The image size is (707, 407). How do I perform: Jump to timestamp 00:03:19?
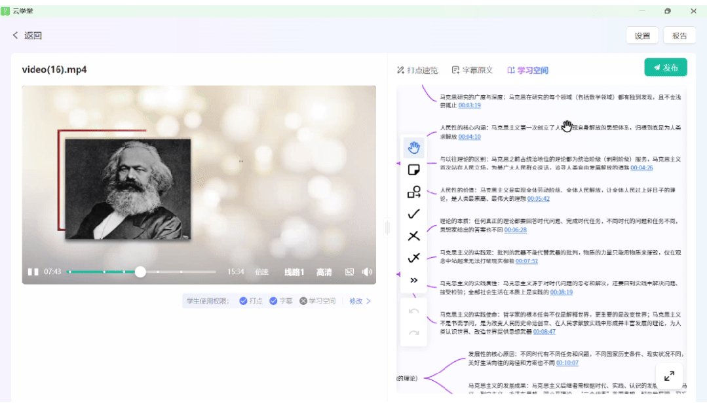[469, 105]
